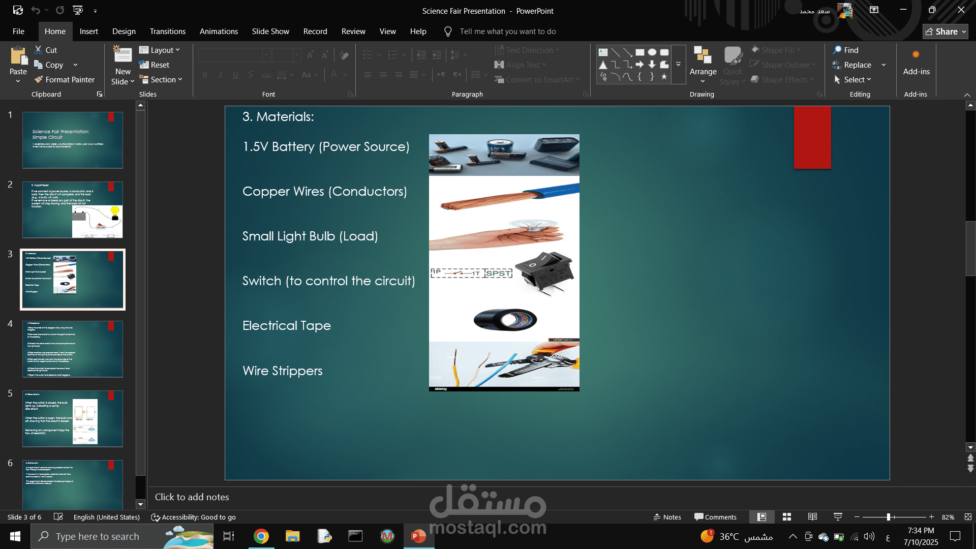Open File Explorer from taskbar

pos(292,536)
